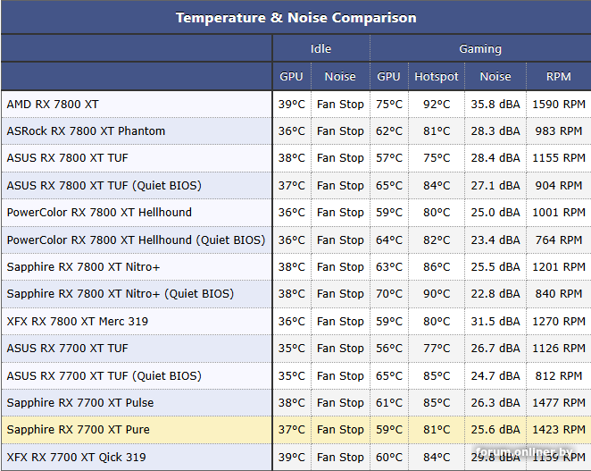The width and height of the screenshot is (591, 471).
Task: Select the Idle column group header
Action: coord(320,49)
